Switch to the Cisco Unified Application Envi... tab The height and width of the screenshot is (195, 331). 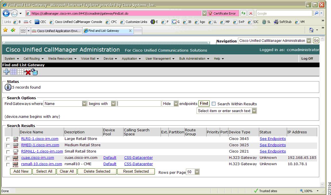(x=56, y=31)
